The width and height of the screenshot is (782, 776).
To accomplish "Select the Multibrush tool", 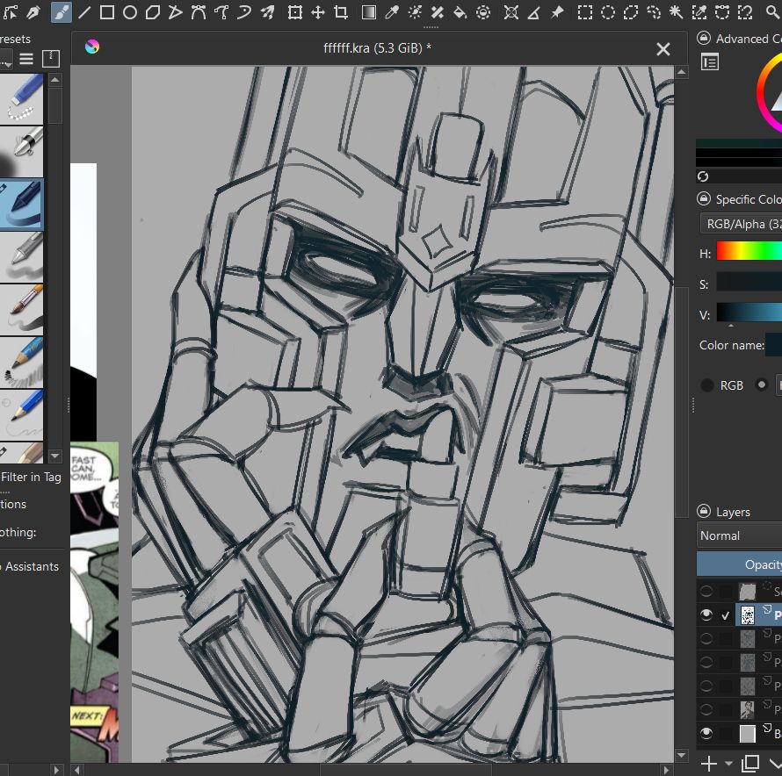I will pos(267,12).
